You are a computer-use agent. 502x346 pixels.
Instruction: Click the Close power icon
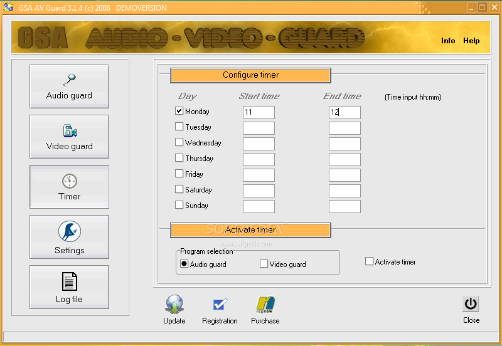(x=471, y=304)
